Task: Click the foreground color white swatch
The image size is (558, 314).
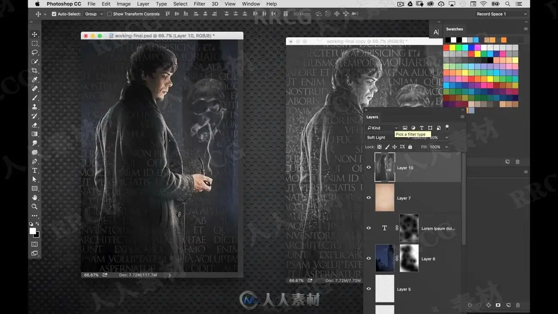Action: (x=33, y=231)
